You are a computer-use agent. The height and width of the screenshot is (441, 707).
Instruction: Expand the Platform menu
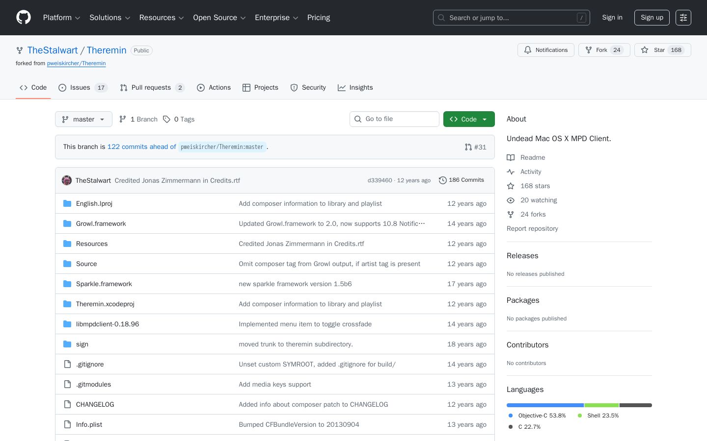[61, 18]
